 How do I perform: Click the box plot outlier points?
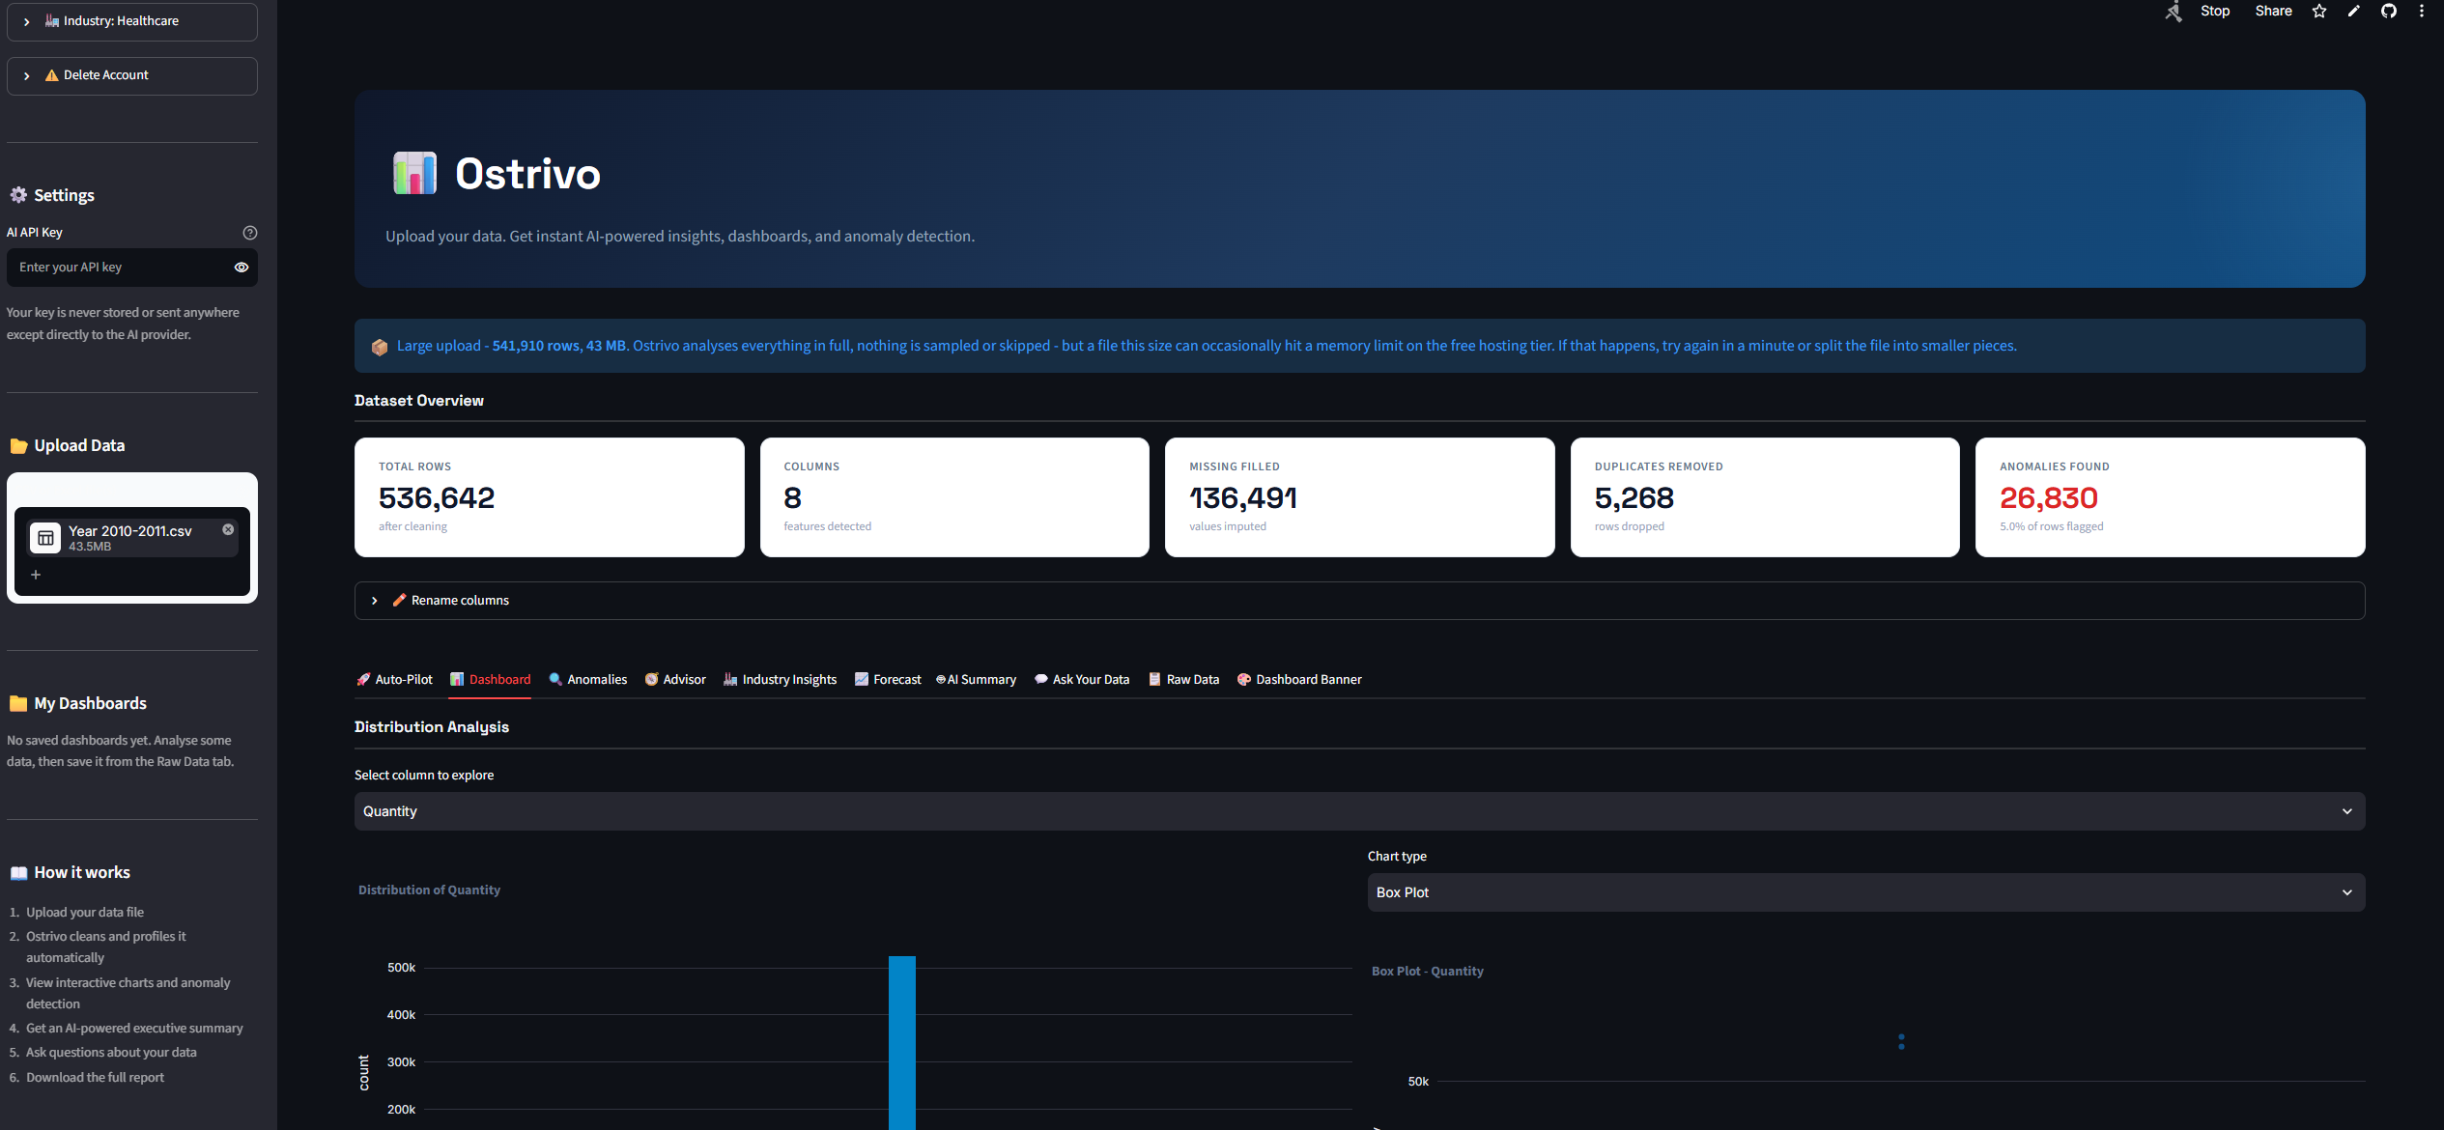1901,1042
